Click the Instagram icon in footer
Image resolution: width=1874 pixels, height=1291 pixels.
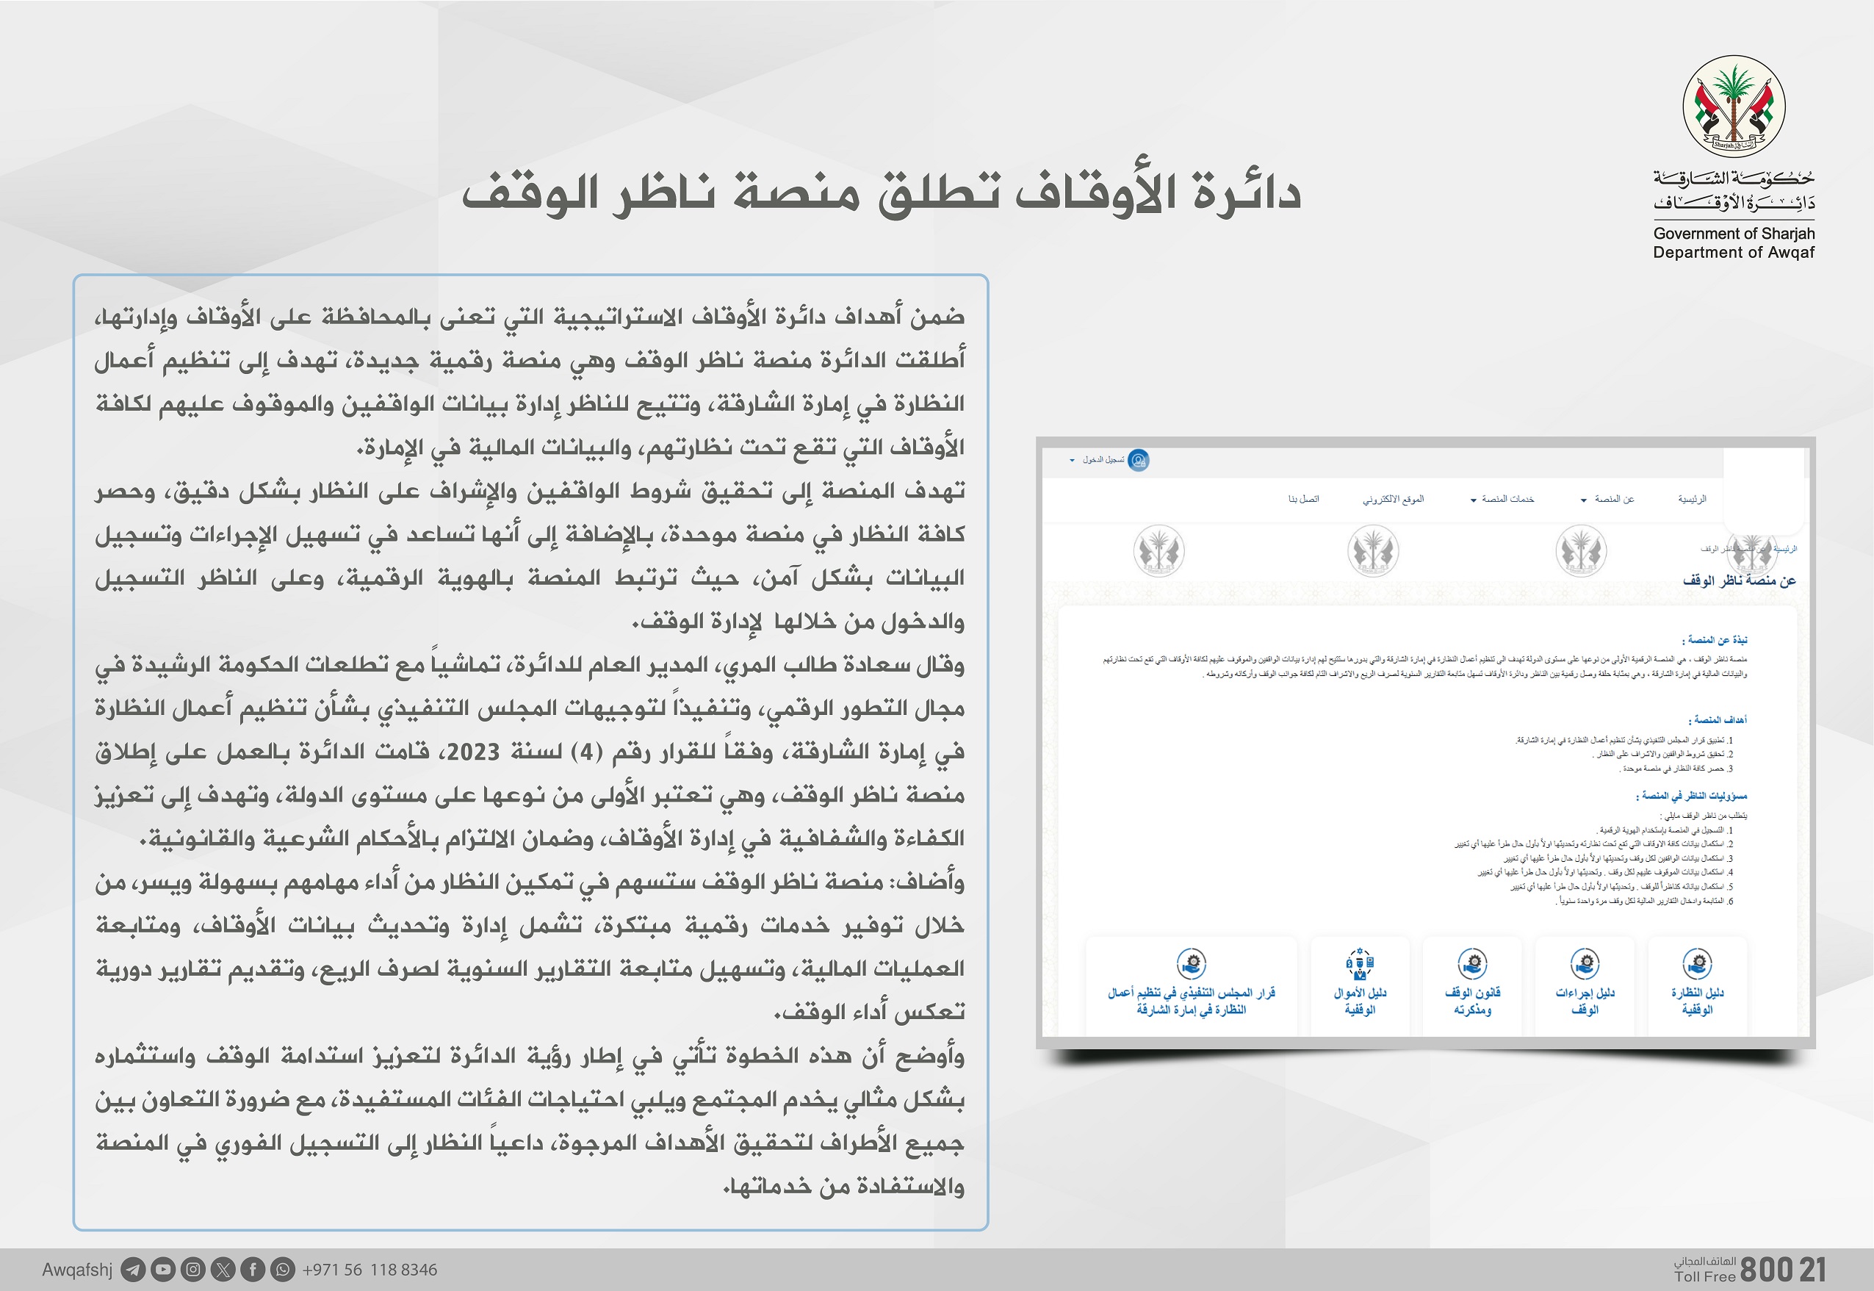(x=193, y=1270)
